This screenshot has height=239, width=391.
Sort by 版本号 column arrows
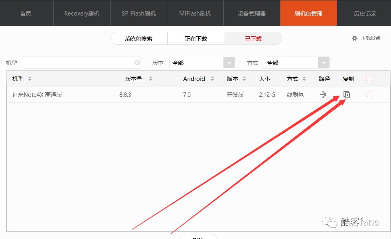pos(150,79)
